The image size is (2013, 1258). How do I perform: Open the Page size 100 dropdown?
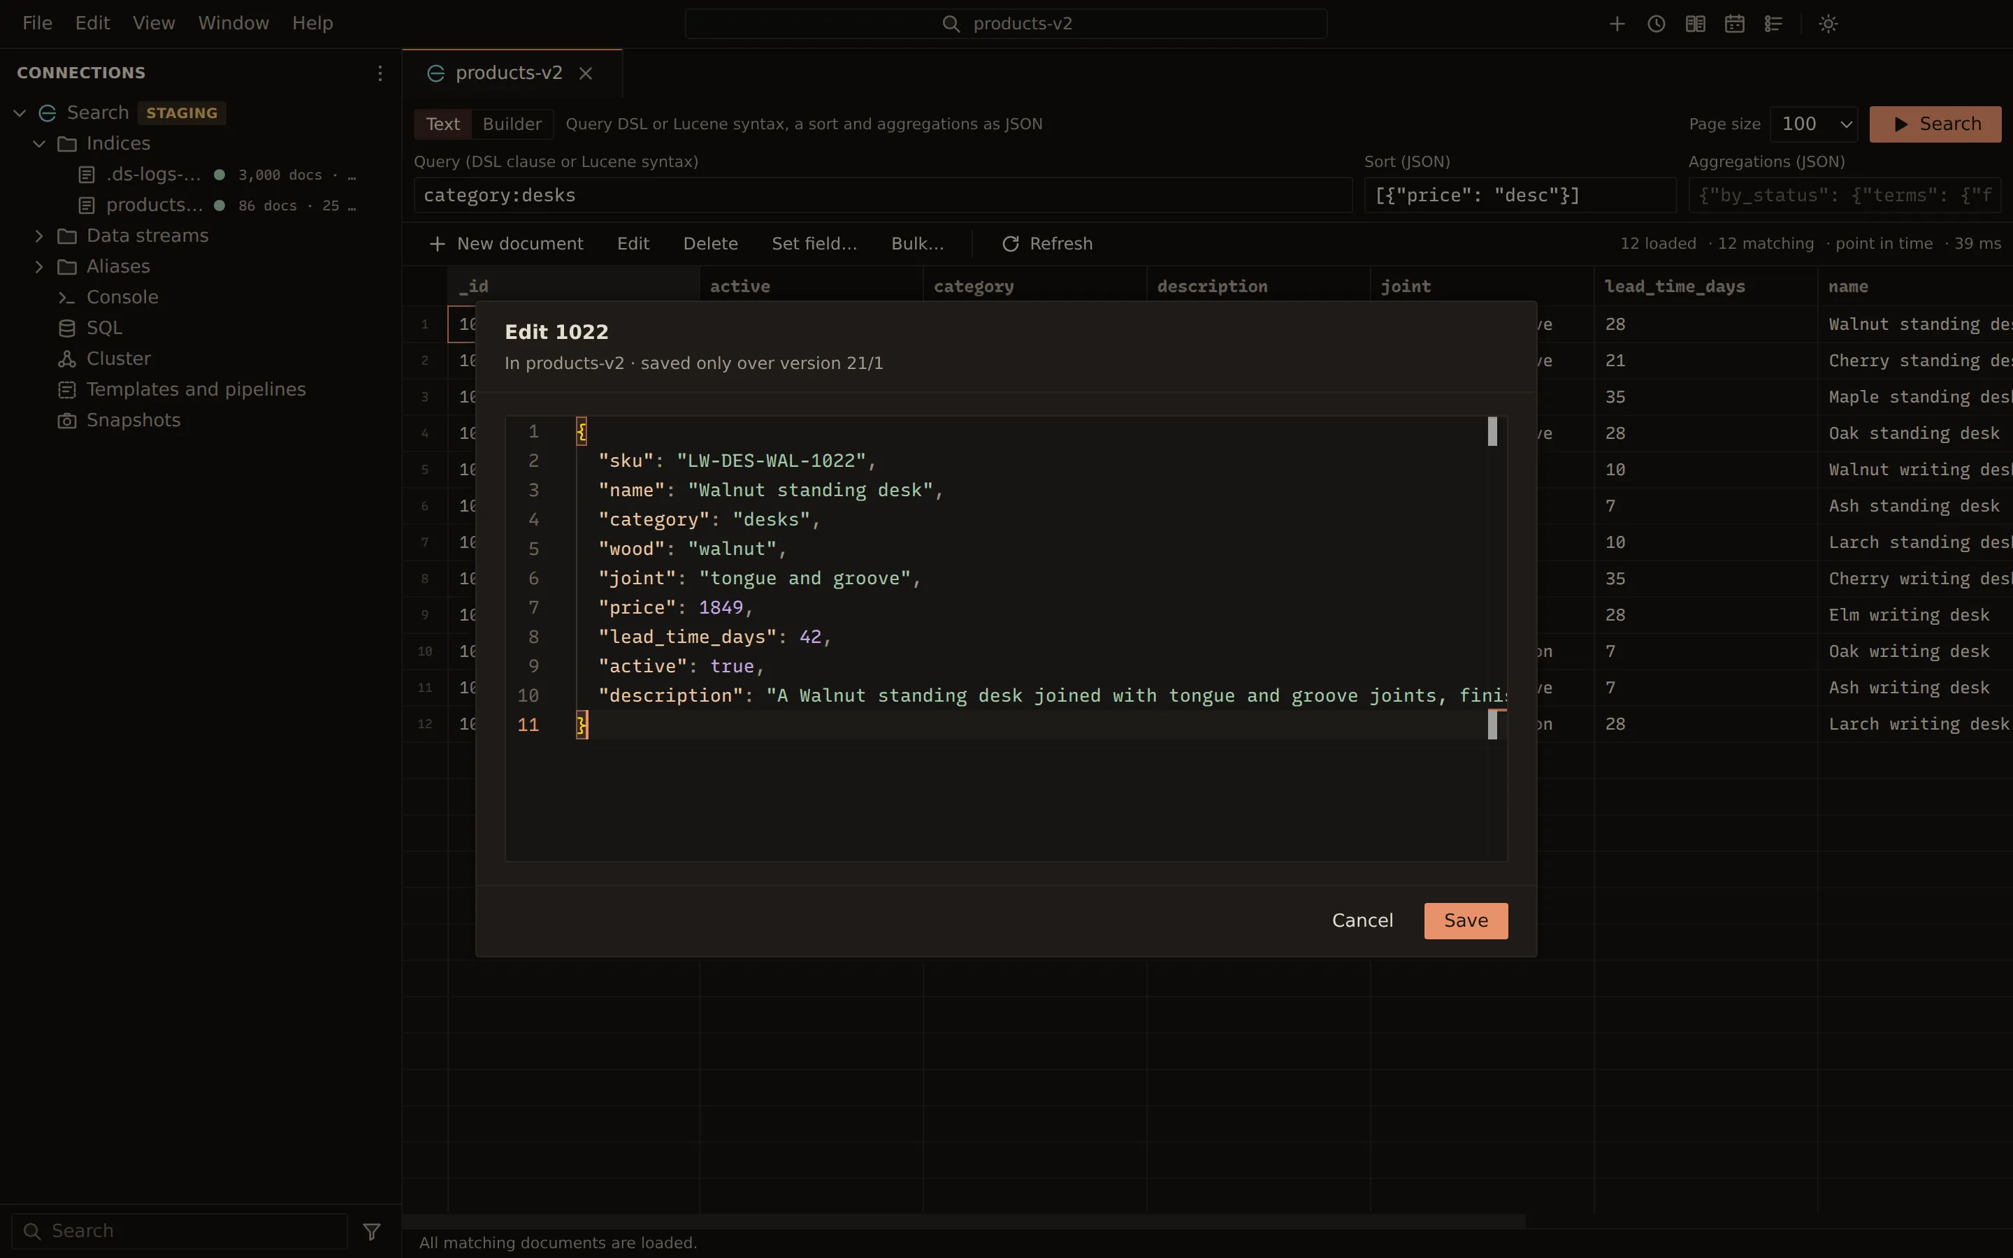coord(1814,125)
